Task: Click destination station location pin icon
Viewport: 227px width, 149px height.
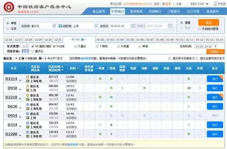Action: tap(96, 26)
